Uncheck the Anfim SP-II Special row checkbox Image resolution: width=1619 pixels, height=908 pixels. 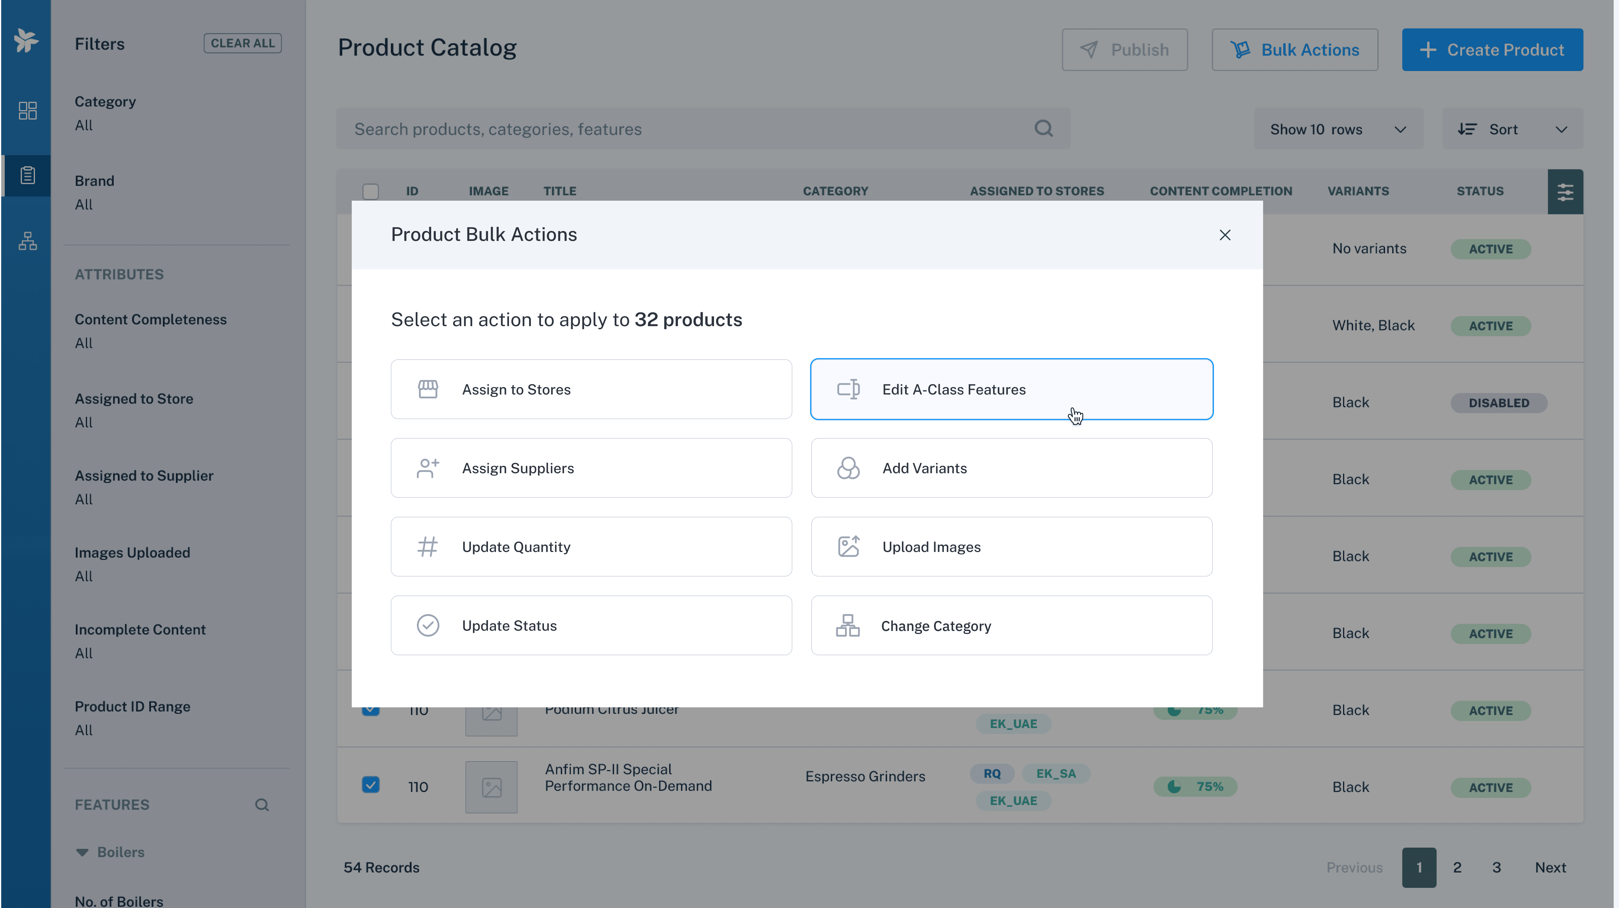(370, 785)
